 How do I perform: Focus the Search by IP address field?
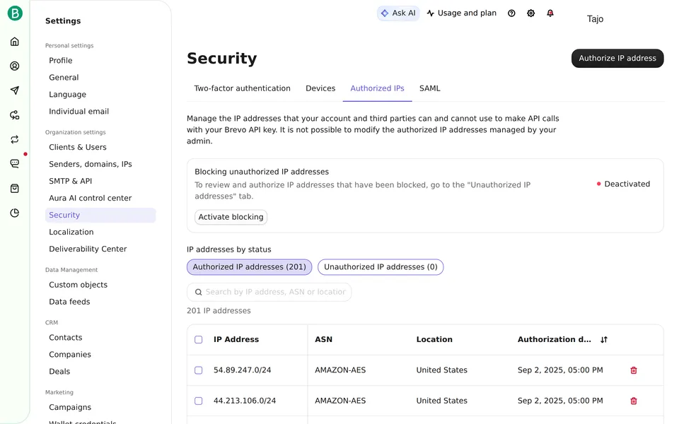[x=269, y=292]
